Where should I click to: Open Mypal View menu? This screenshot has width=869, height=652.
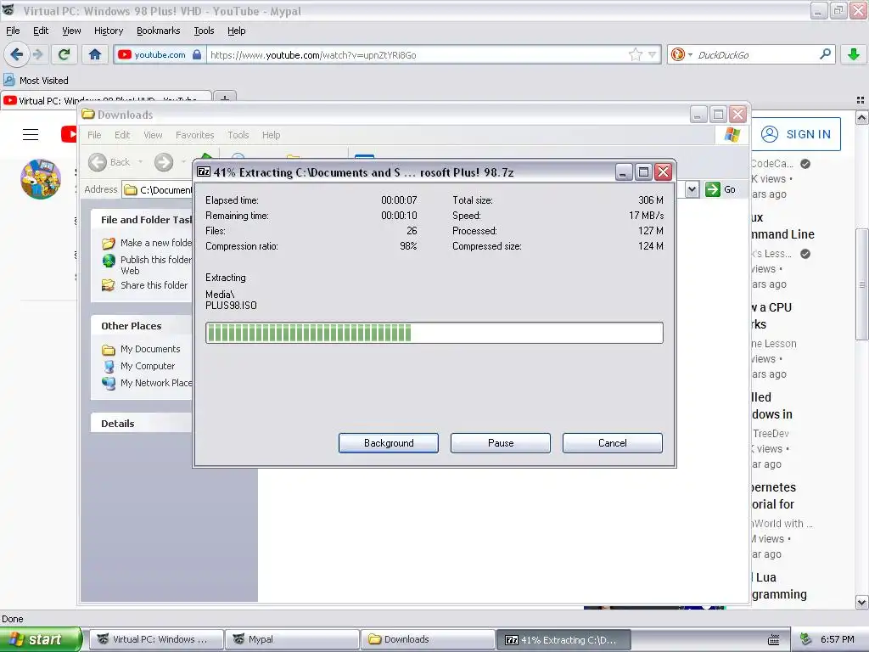71,31
